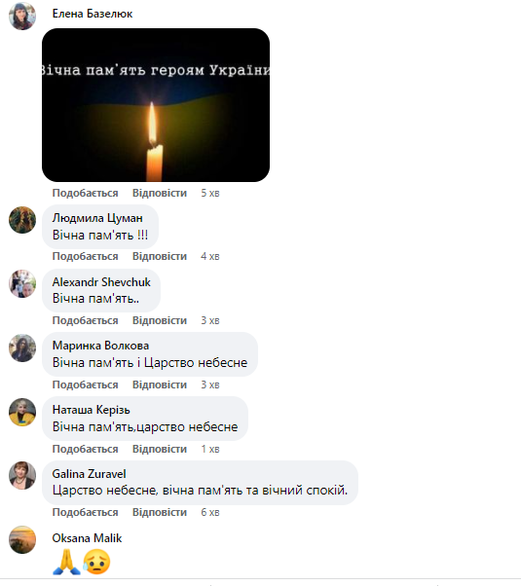
Task: Open Маринка Волкова's avatar picture
Action: tap(22, 348)
